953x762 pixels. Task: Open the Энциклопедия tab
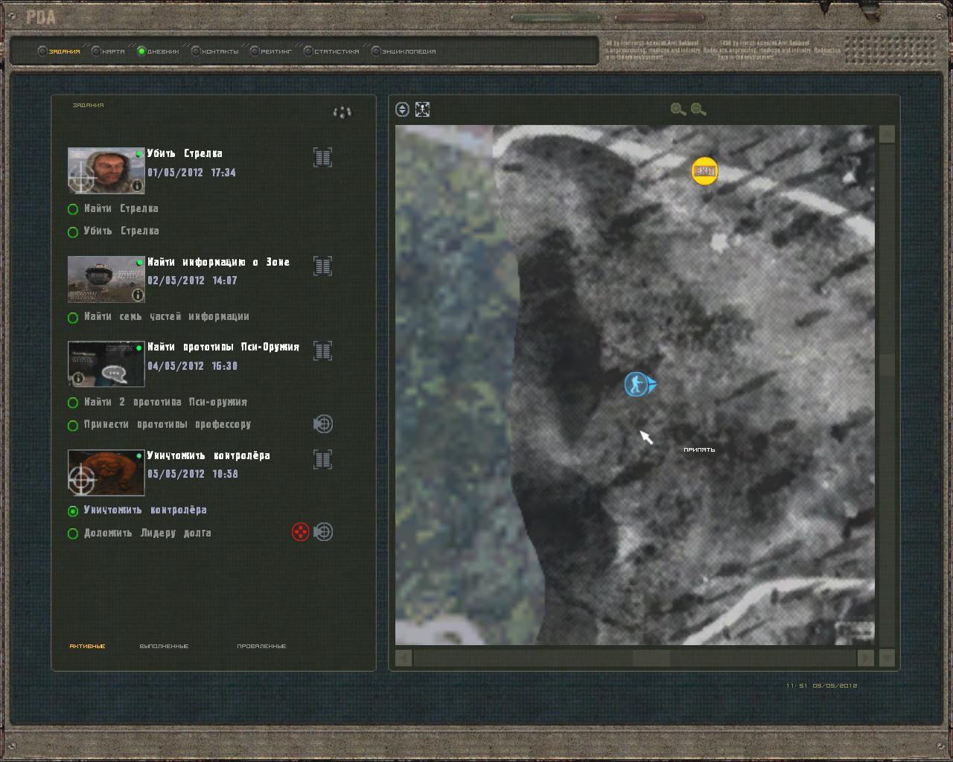(404, 51)
